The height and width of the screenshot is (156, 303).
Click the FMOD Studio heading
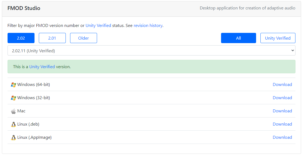coord(24,8)
